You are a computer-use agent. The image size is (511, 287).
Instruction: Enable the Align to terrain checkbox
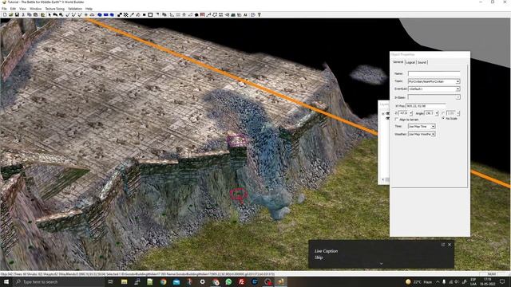point(397,120)
